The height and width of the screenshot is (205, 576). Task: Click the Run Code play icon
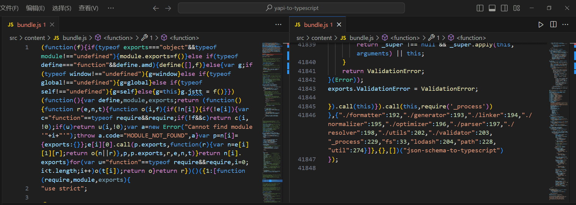(541, 24)
